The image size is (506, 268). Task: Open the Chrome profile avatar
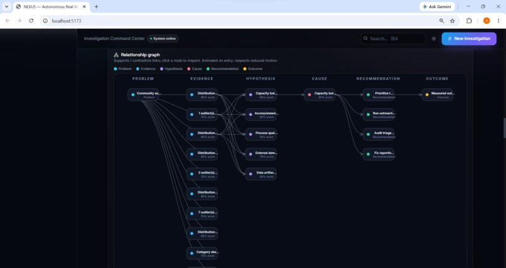487,21
